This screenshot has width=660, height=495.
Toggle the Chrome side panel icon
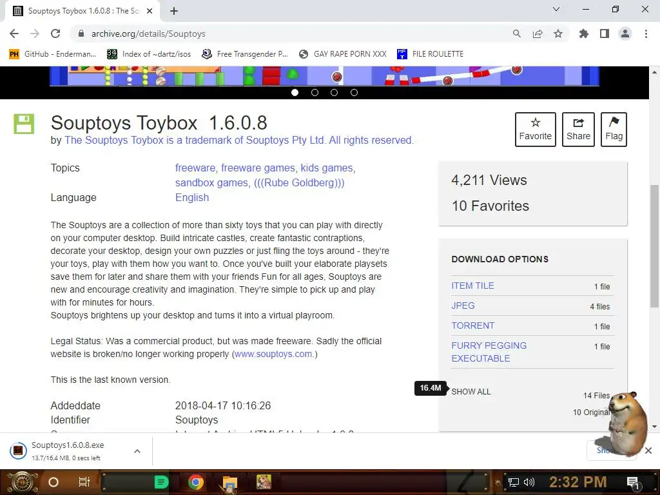[605, 34]
